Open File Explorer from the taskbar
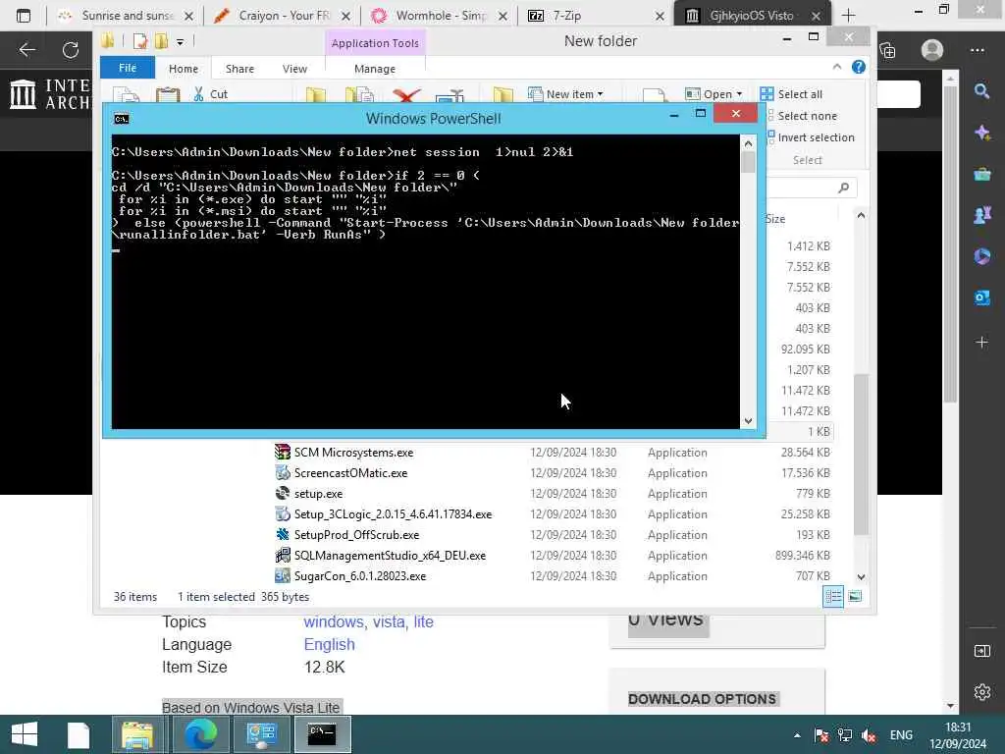Screen dimensions: 1005x754 [x=137, y=734]
